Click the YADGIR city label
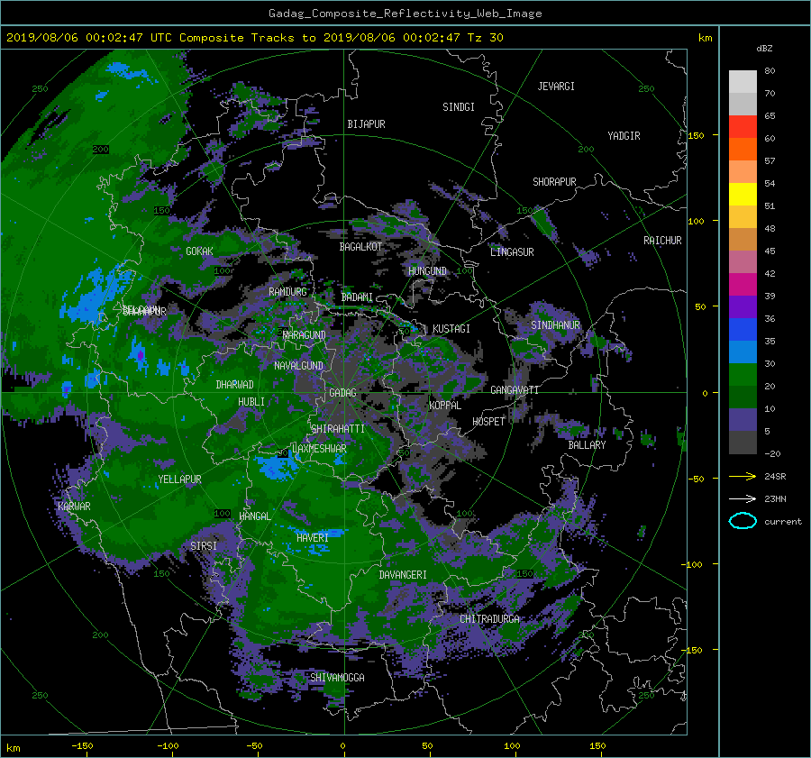Screen dimensions: 811x758 coord(624,136)
